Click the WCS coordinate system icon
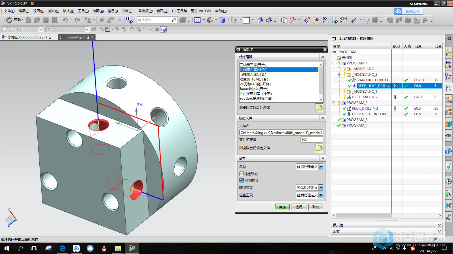Image resolution: width=453 pixels, height=254 pixels. (293, 20)
